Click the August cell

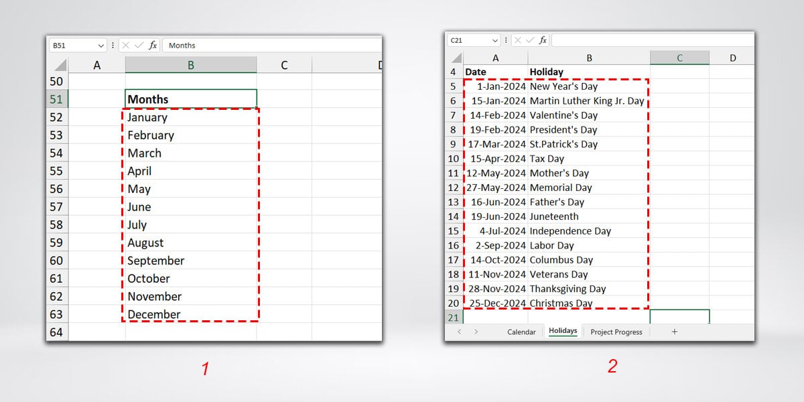pos(191,243)
